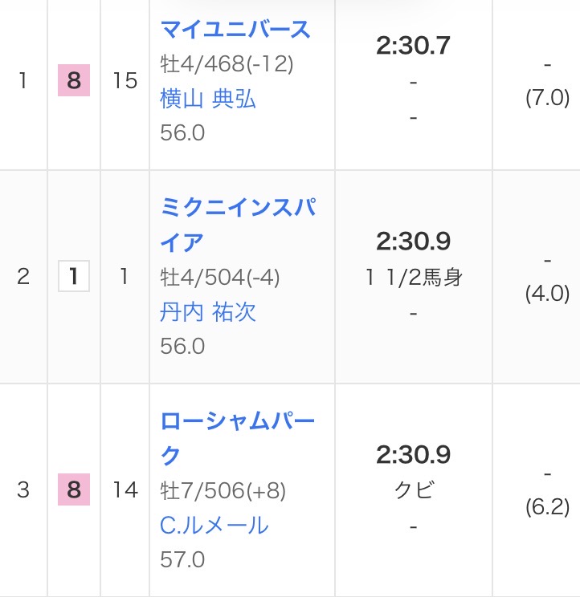The width and height of the screenshot is (580, 597).
Task: Select horse number 14 cell
Action: point(125,489)
